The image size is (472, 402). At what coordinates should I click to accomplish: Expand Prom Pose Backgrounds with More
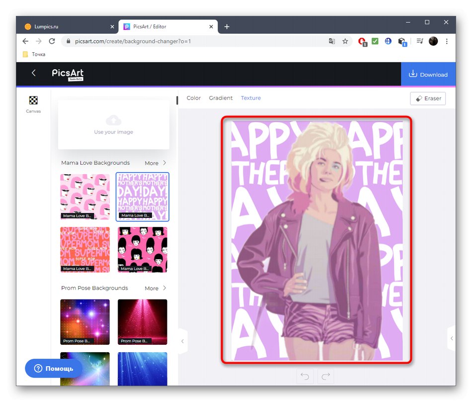click(x=156, y=288)
